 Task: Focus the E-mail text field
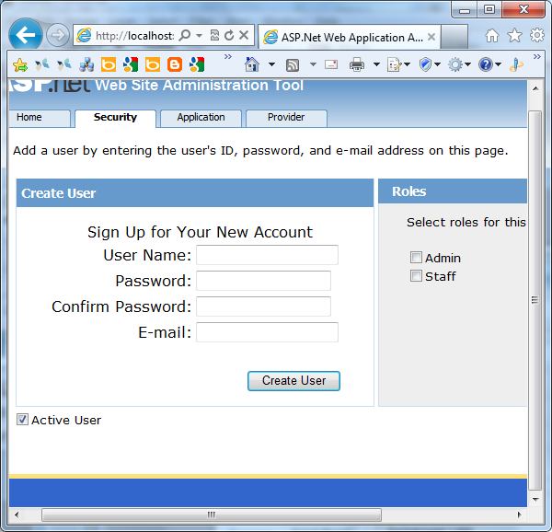267,332
